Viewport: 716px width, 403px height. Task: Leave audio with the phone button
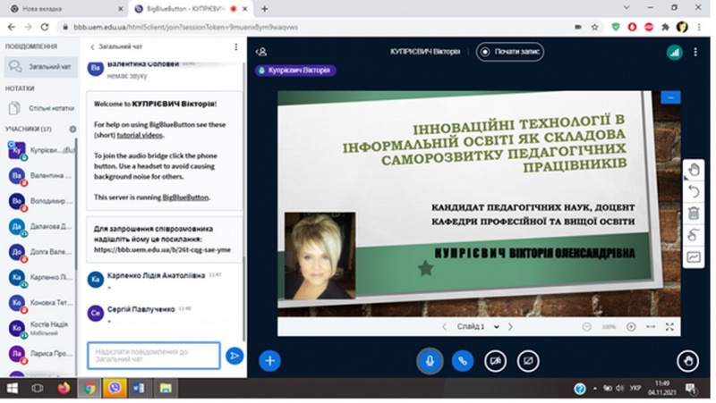(x=462, y=361)
